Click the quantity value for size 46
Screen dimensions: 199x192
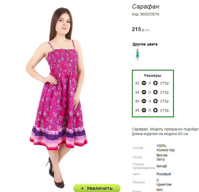point(150,101)
